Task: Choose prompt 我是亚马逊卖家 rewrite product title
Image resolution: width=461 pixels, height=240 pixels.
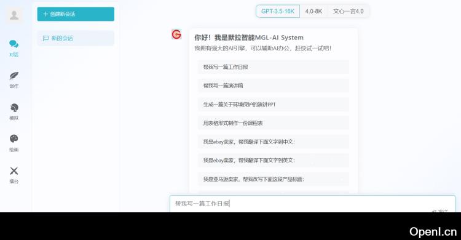Action: (x=274, y=179)
